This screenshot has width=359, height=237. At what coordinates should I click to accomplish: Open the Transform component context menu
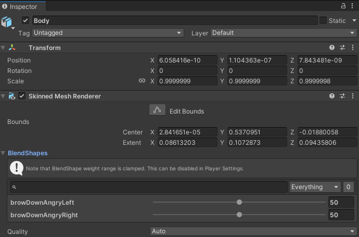pyautogui.click(x=353, y=47)
